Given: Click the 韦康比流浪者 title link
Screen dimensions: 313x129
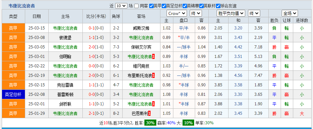Looking at the screenshot, I should click(x=21, y=6).
